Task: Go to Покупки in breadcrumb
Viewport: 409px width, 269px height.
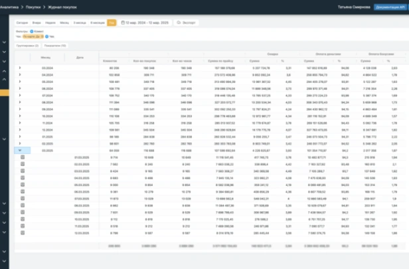Action: [x=32, y=6]
